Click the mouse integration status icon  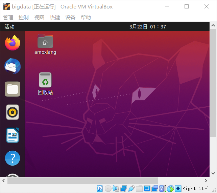[x=170, y=189]
